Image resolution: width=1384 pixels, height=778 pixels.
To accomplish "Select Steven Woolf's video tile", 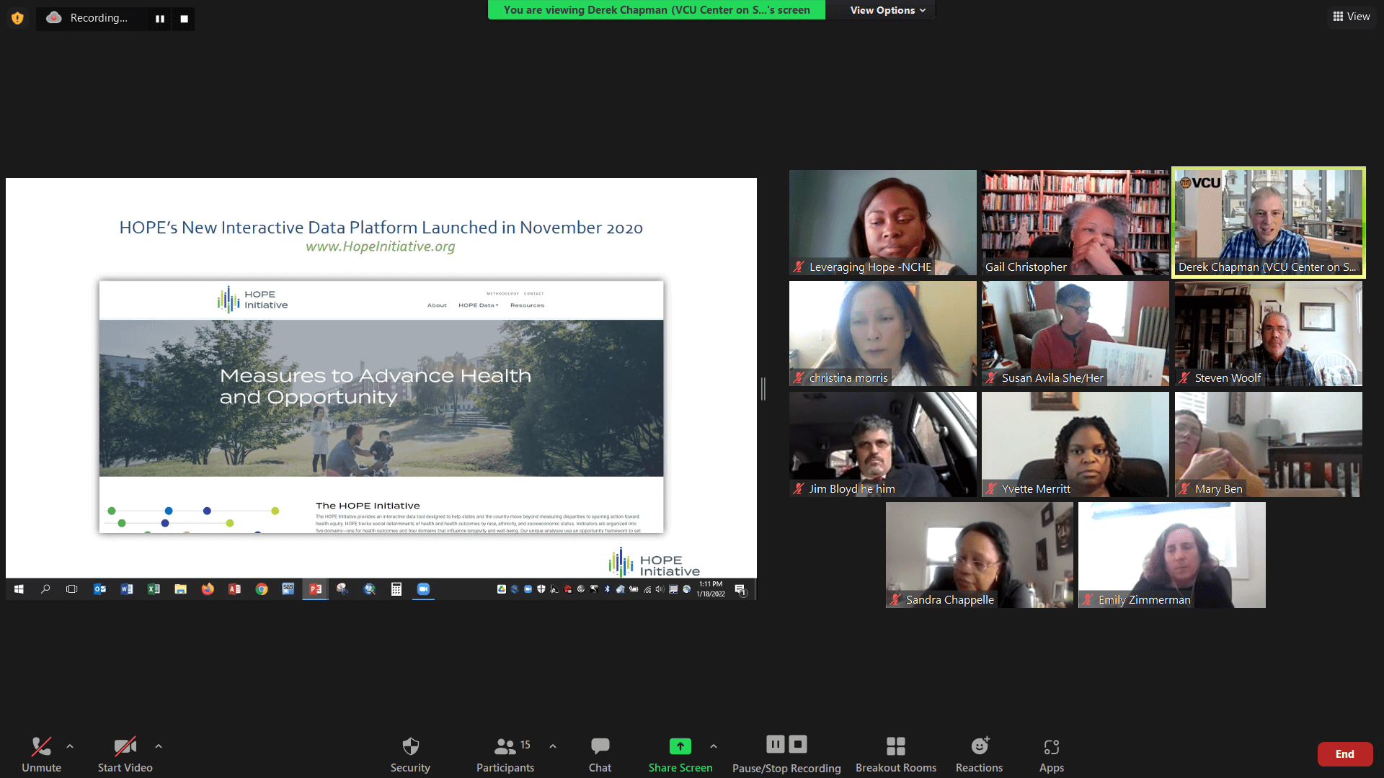I will tap(1269, 334).
